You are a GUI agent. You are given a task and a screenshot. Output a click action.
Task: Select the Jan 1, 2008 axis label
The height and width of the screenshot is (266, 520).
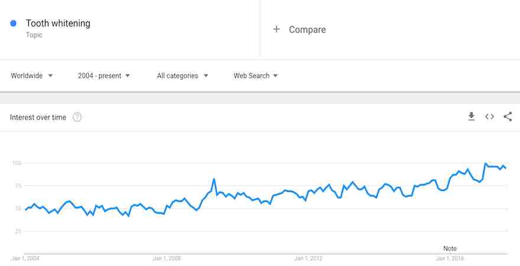pos(167,258)
